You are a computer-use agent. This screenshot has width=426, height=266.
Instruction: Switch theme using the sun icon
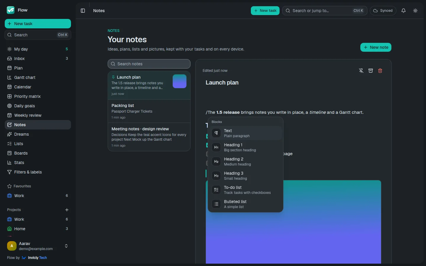pyautogui.click(x=415, y=11)
